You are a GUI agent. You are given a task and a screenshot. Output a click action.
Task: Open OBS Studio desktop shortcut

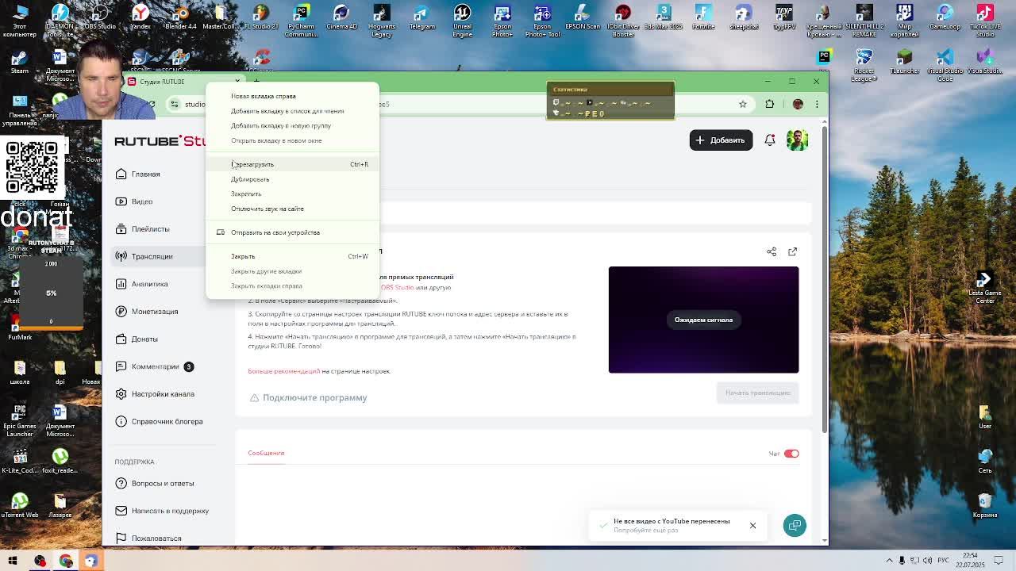100,17
